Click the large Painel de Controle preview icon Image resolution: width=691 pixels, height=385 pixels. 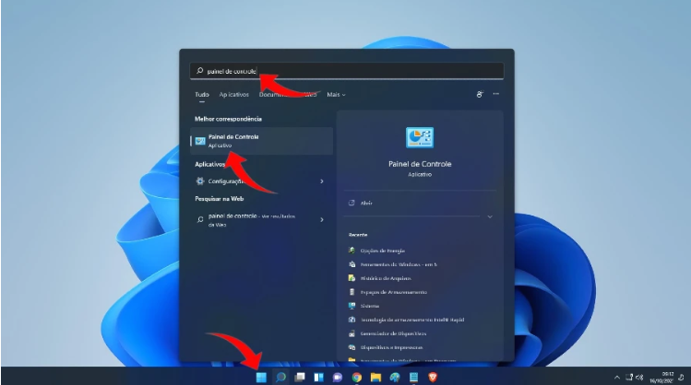(420, 138)
